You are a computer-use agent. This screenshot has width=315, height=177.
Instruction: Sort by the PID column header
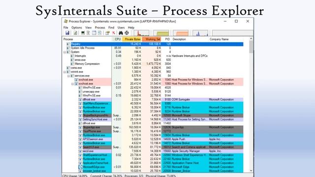pos(166,39)
